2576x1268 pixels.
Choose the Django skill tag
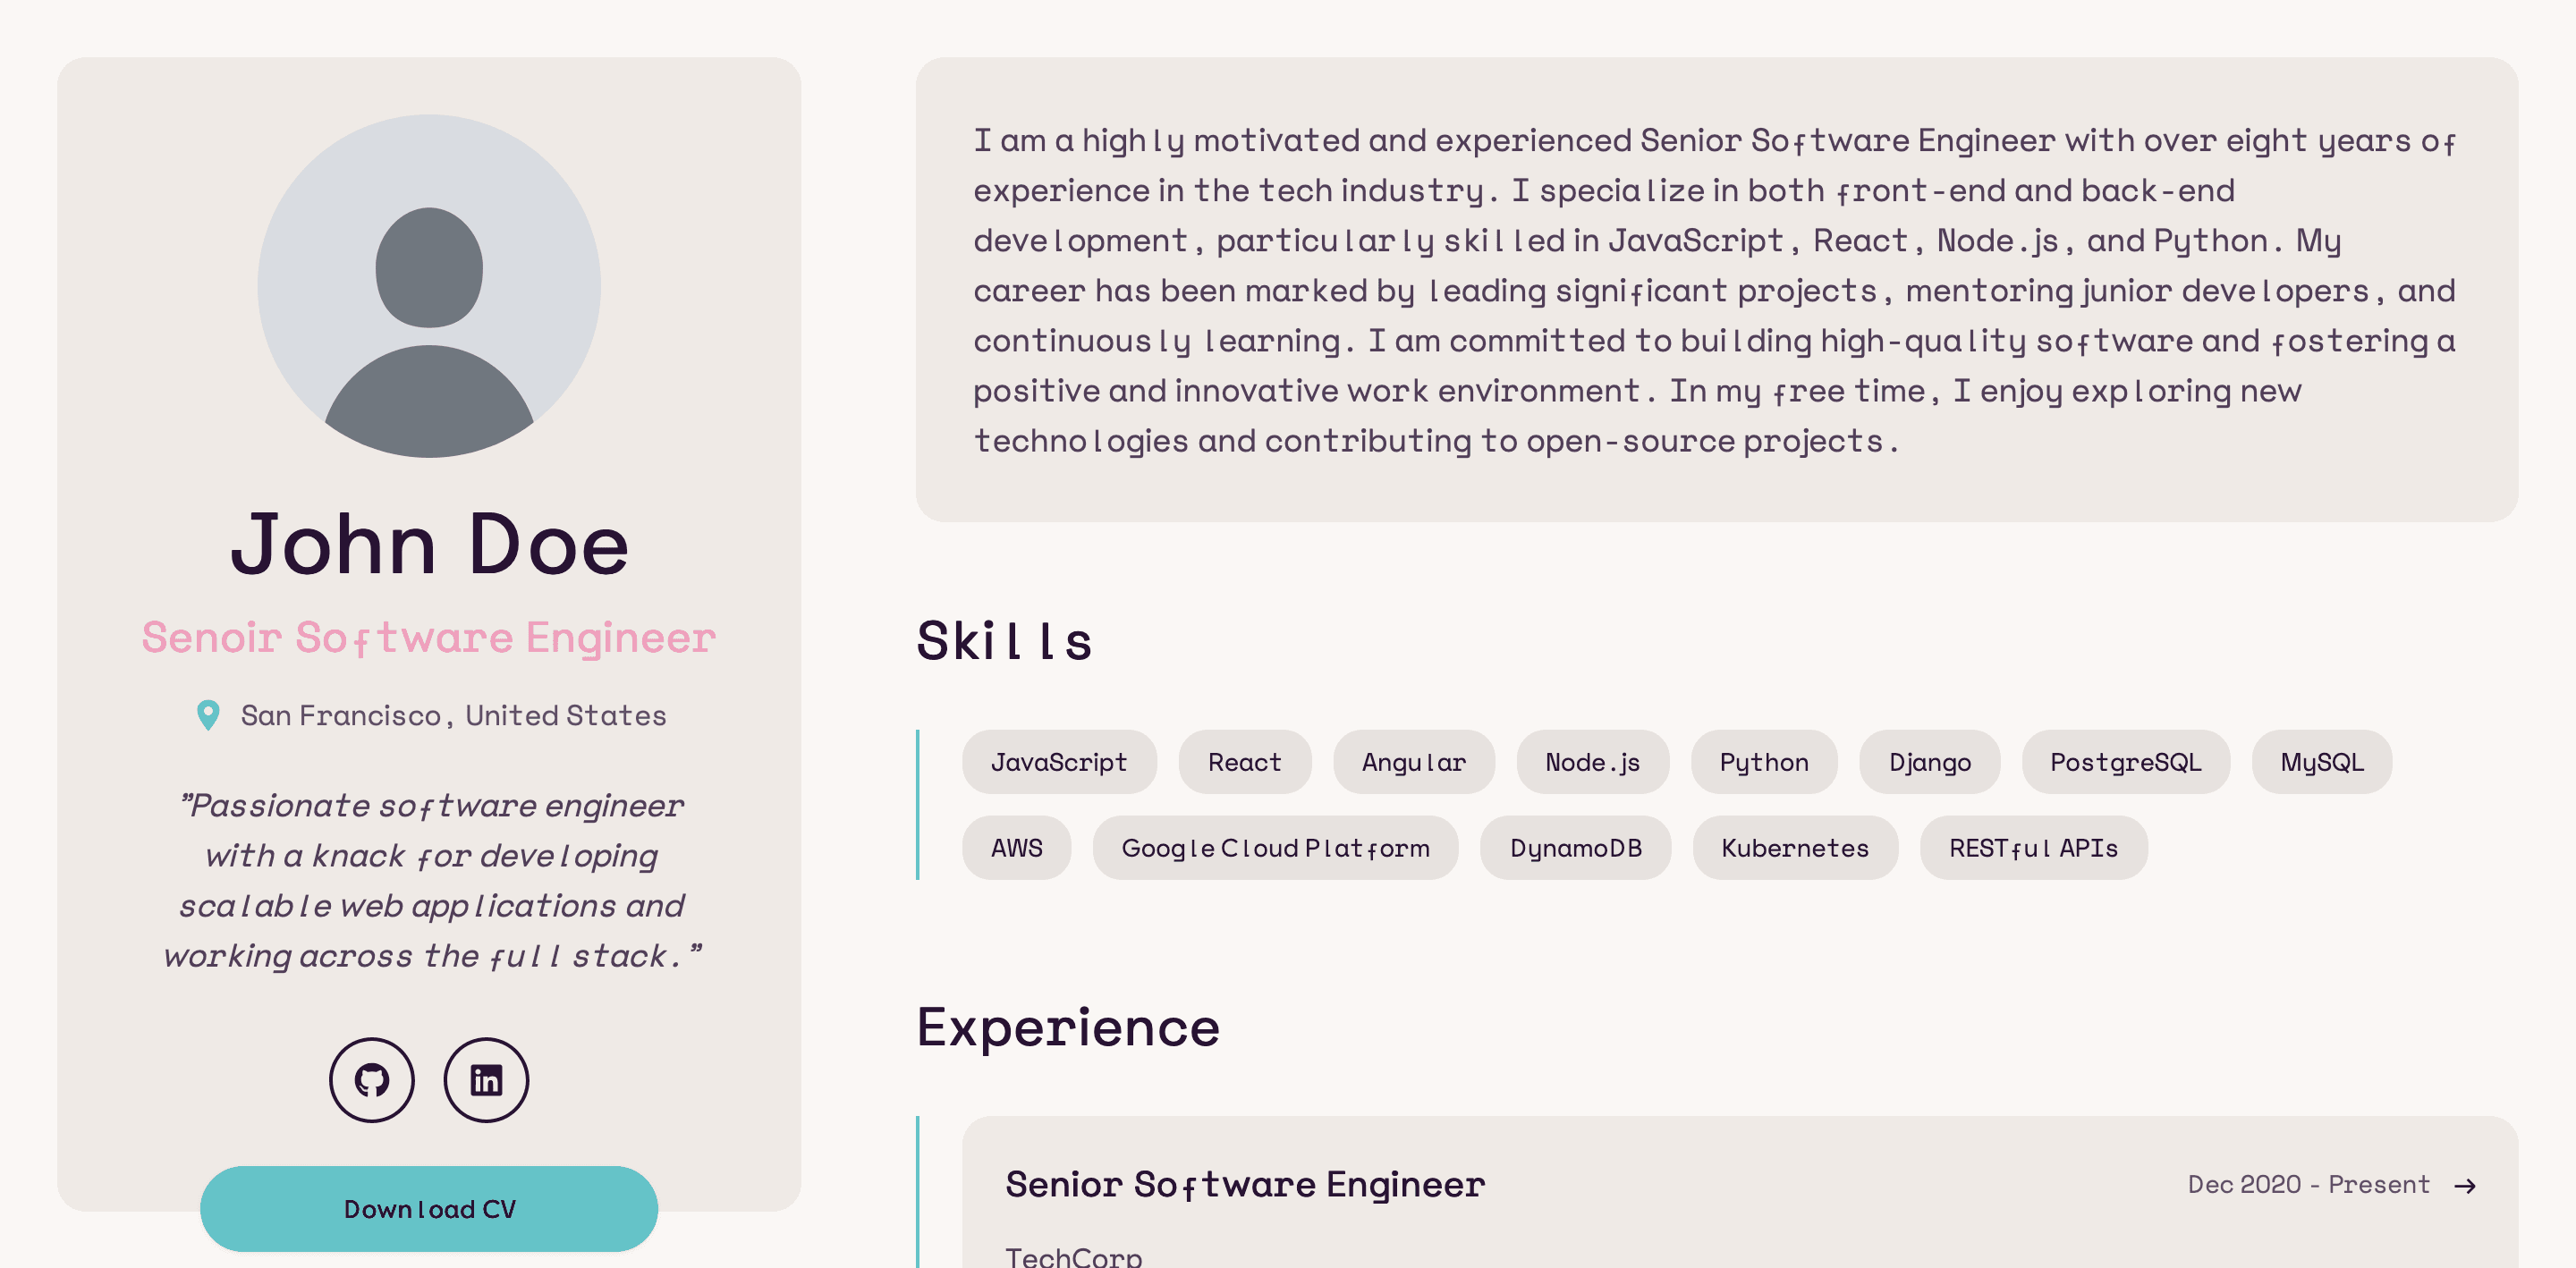pyautogui.click(x=1929, y=762)
